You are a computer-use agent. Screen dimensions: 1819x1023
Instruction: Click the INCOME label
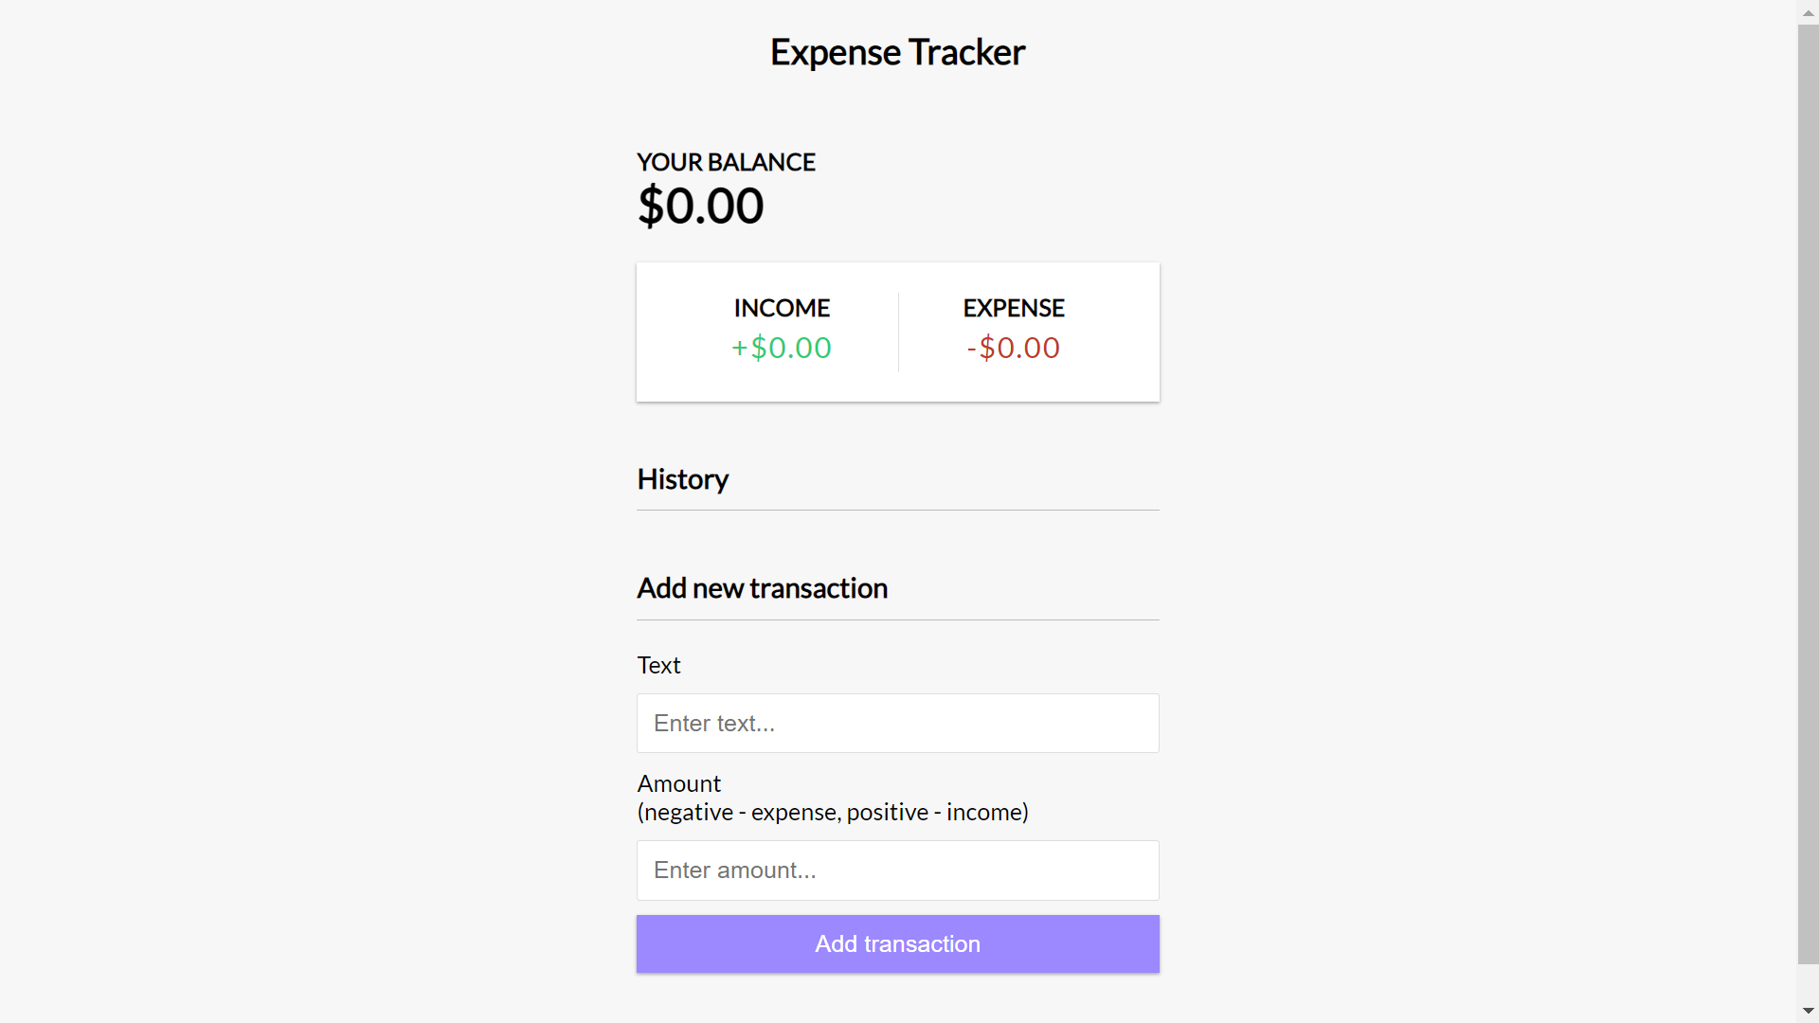780,308
